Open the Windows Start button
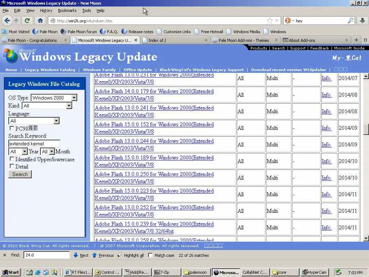 10,272
